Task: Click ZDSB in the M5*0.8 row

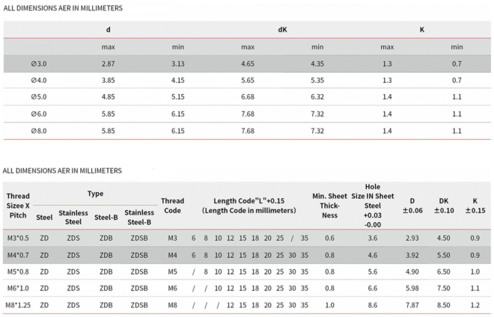Action: tap(139, 272)
